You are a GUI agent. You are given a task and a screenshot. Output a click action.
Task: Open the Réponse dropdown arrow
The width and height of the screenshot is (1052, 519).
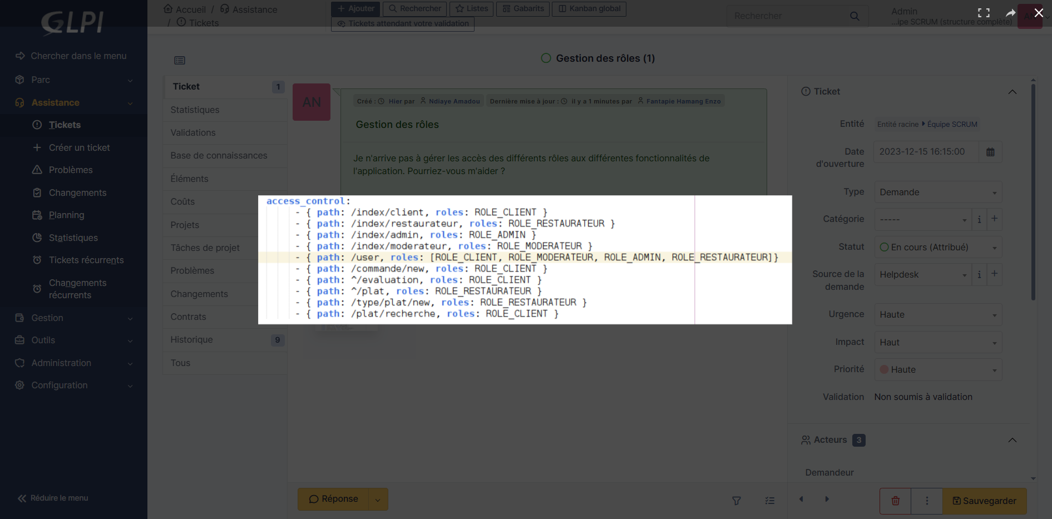tap(378, 500)
